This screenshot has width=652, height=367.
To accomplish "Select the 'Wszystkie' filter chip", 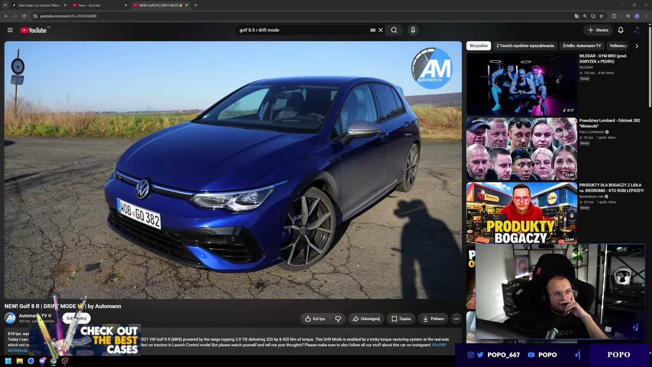I will pos(478,46).
